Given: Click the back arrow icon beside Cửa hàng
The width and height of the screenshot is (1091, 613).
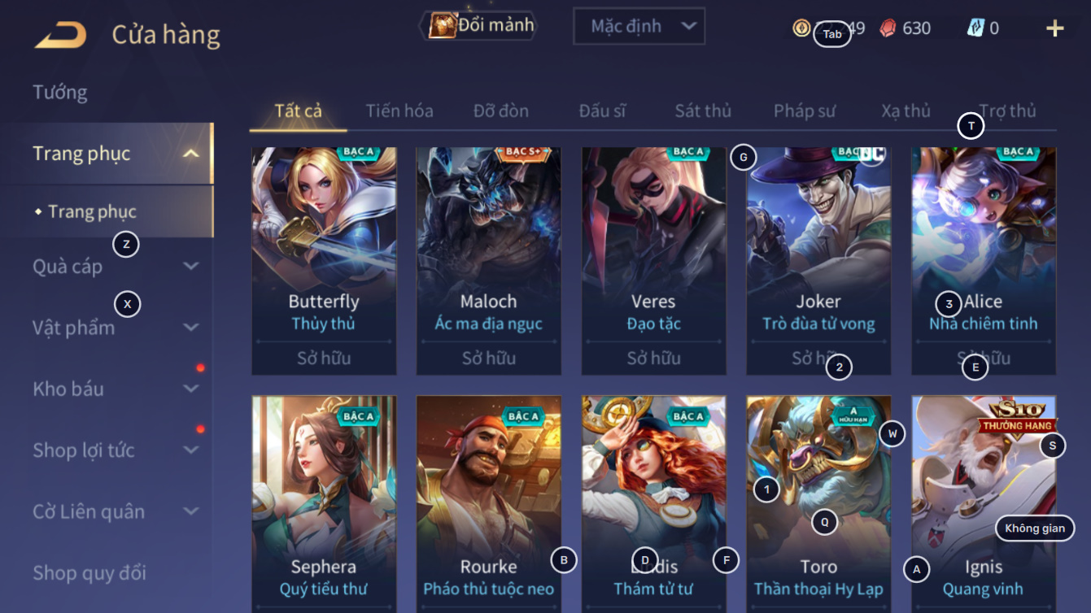Looking at the screenshot, I should (x=60, y=35).
